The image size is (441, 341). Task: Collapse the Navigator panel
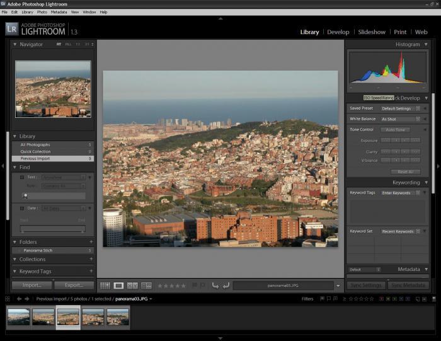[15, 44]
